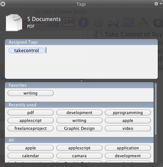Click the Recently used section header

79,105
